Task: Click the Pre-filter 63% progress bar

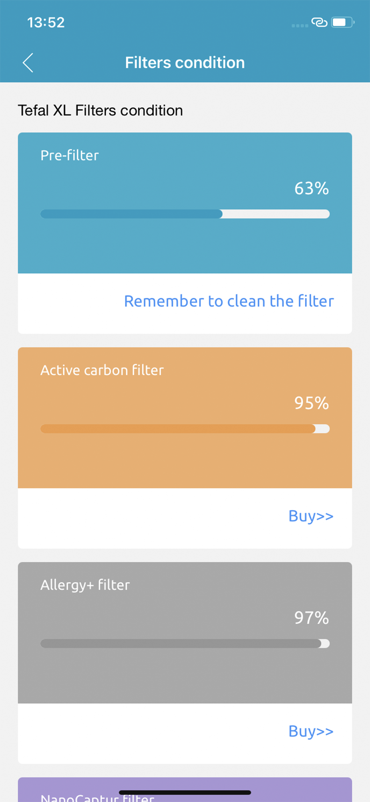Action: (x=185, y=214)
